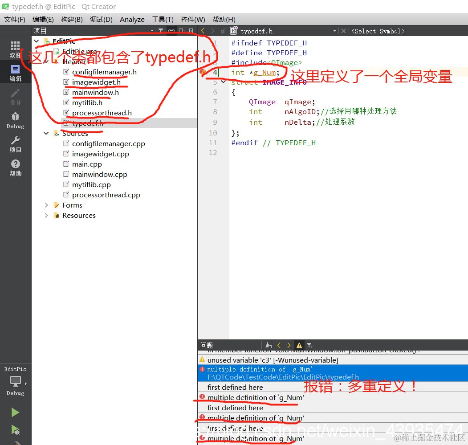The height and width of the screenshot is (445, 468).
Task: Open the Design mode (设计)
Action: click(x=15, y=97)
